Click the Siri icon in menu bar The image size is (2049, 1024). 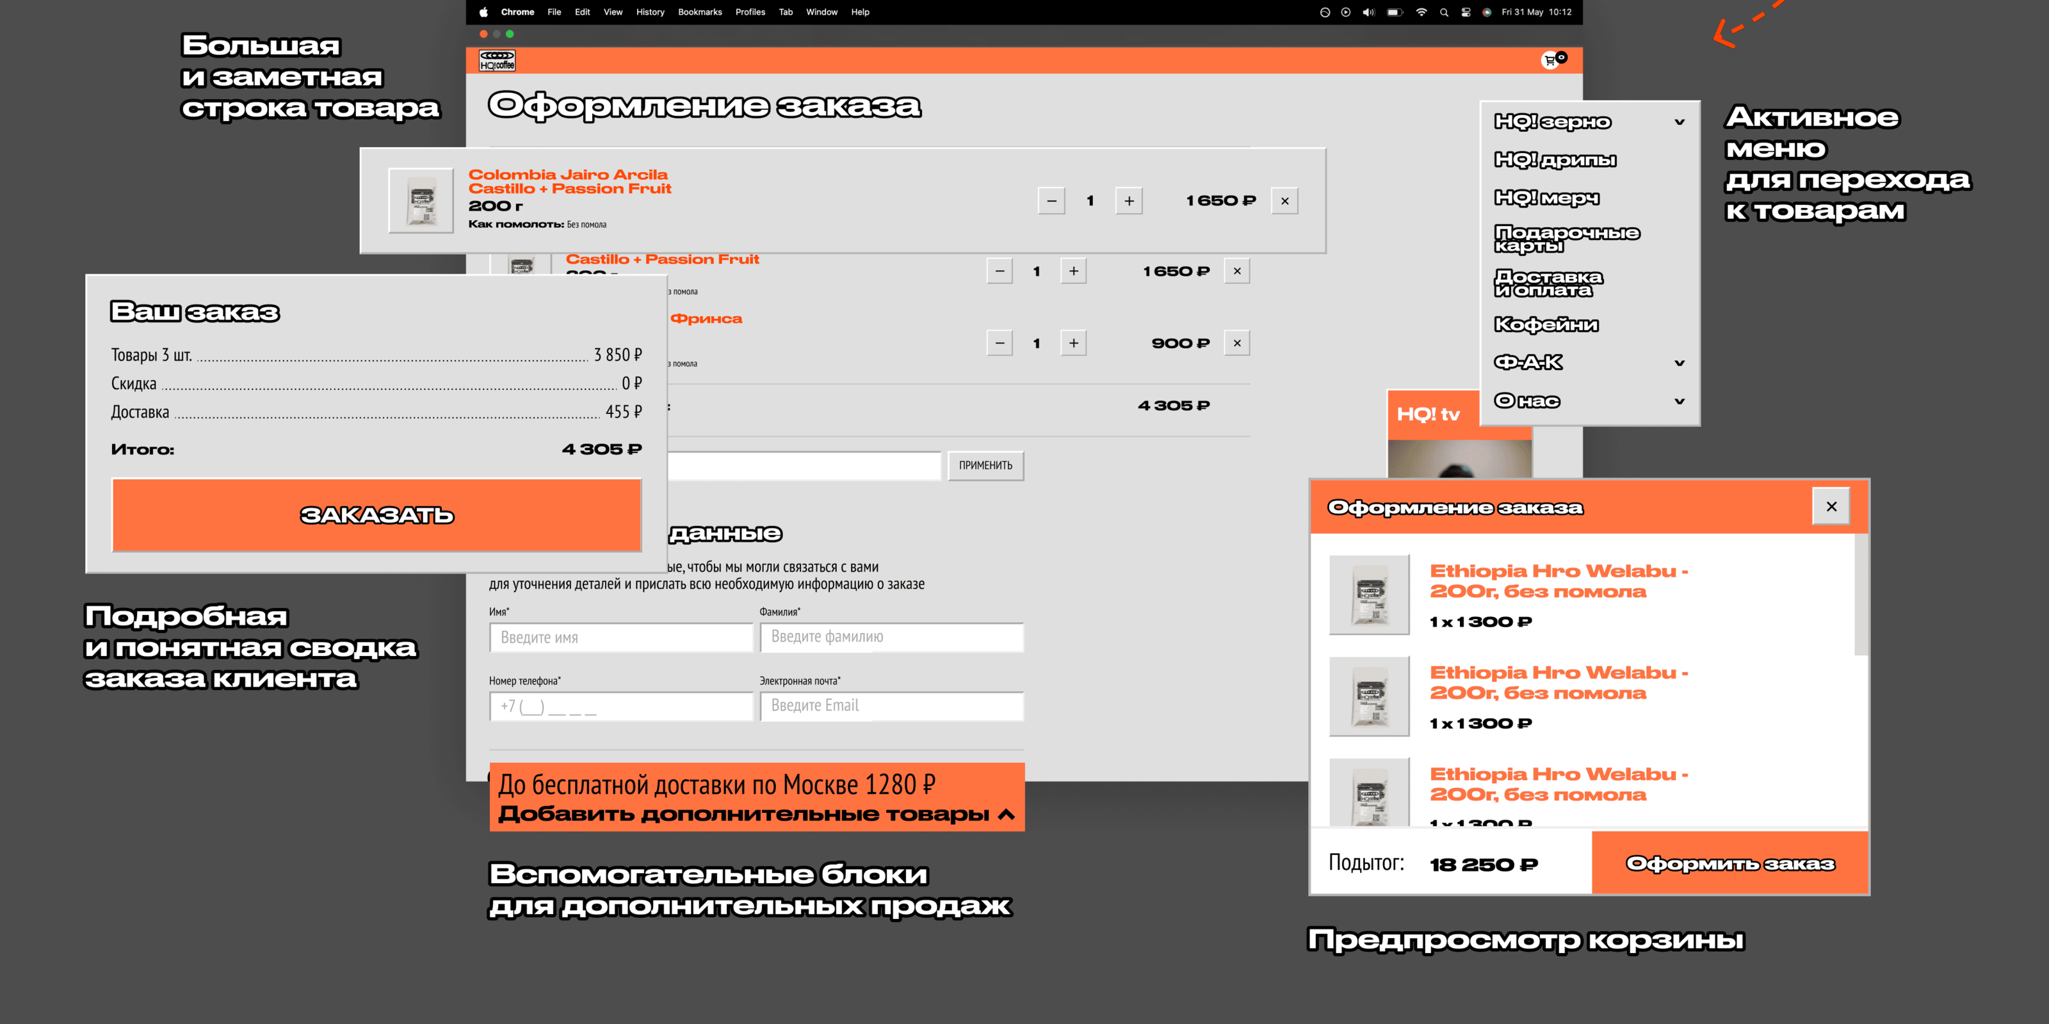pos(1486,12)
